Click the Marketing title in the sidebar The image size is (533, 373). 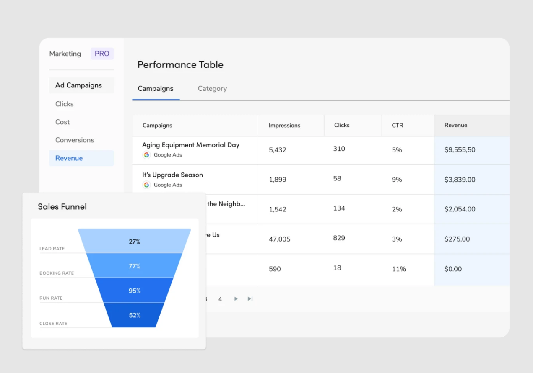(65, 54)
